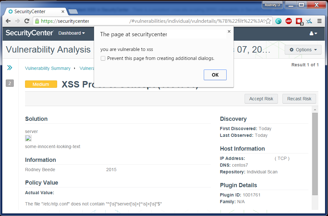Click the 'Result 1 of 1' text
The height and width of the screenshot is (216, 328).
click(x=305, y=65)
